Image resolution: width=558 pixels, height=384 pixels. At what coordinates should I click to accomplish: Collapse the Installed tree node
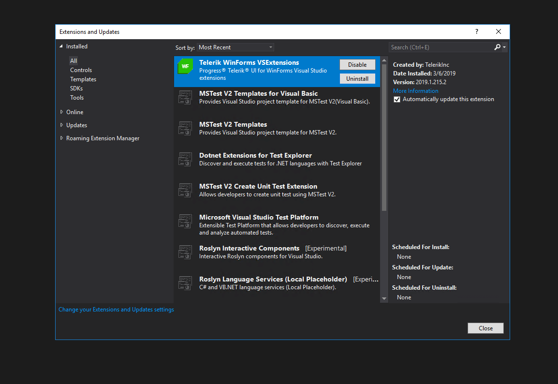pyautogui.click(x=61, y=46)
